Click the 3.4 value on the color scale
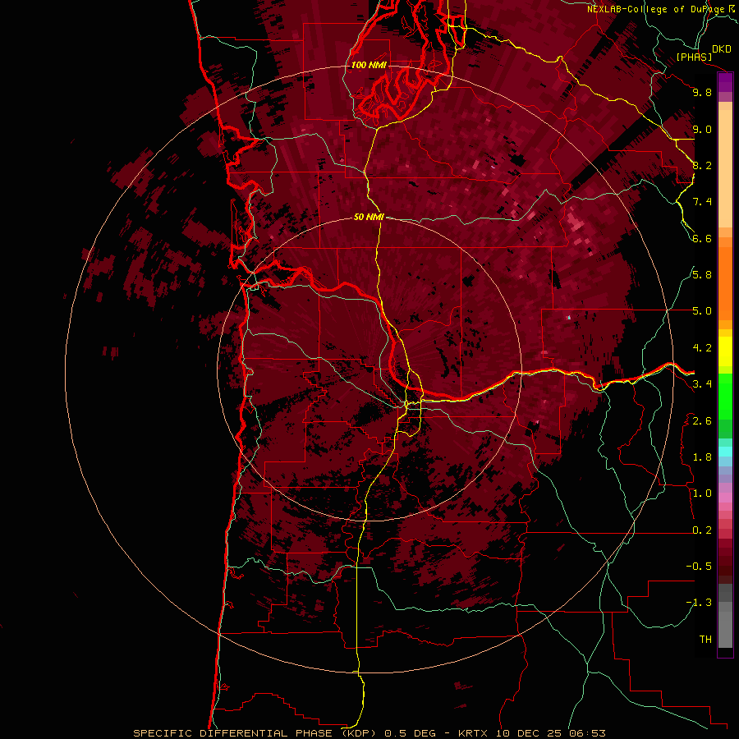The width and height of the screenshot is (739, 739). (702, 384)
